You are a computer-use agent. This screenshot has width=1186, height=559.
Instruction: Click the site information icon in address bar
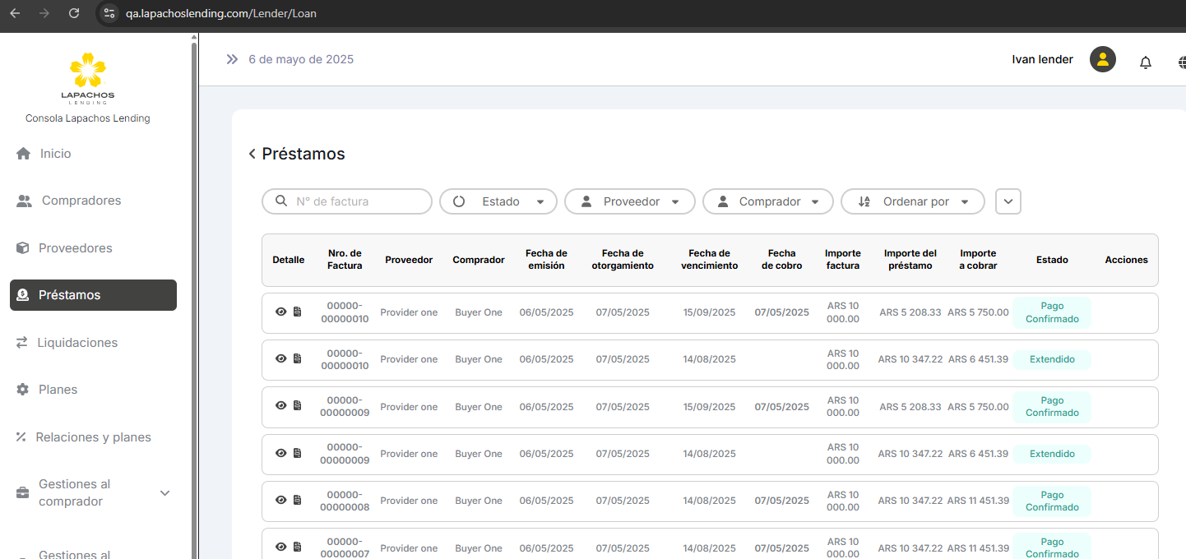pyautogui.click(x=109, y=13)
